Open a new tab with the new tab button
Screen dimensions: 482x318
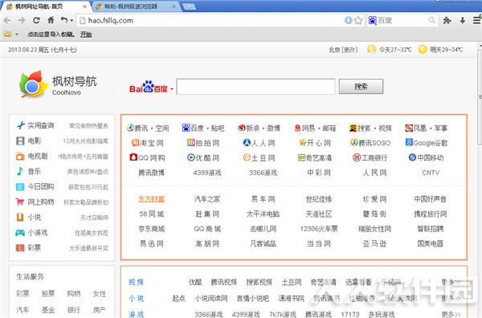click(x=190, y=6)
